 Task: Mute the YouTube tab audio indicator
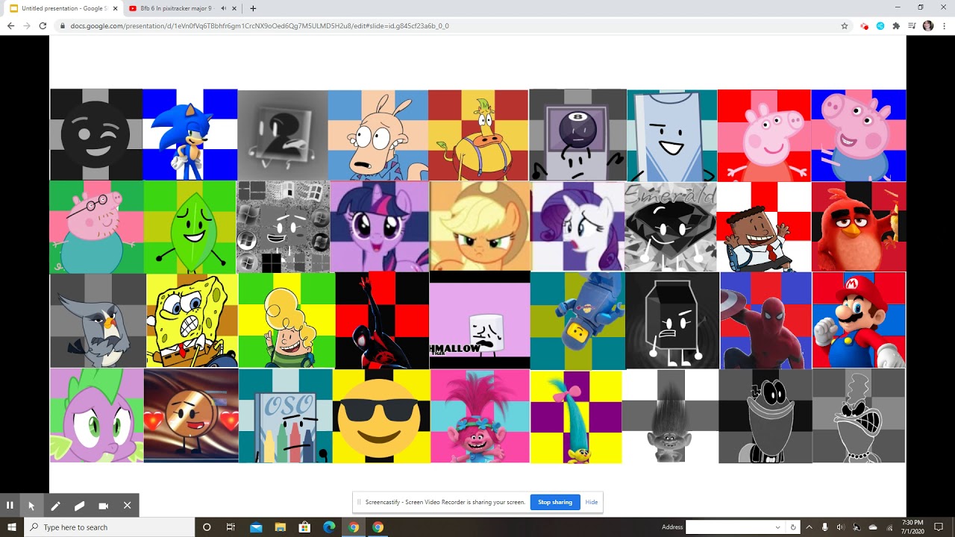pos(223,8)
